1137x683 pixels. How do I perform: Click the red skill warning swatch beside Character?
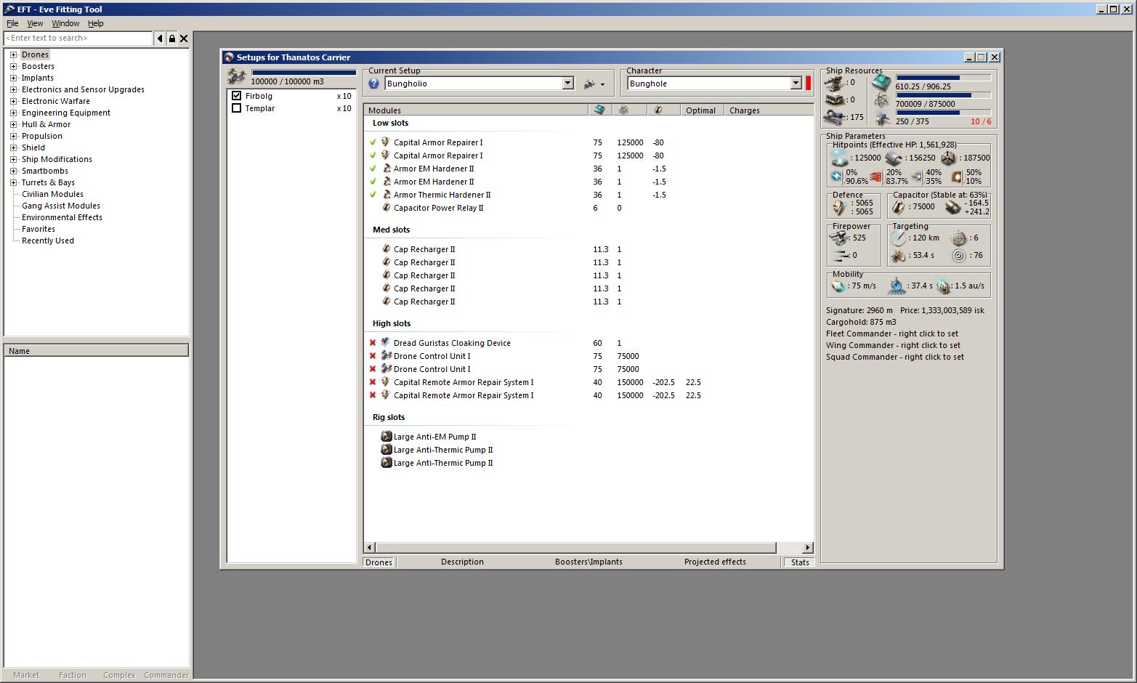click(809, 84)
